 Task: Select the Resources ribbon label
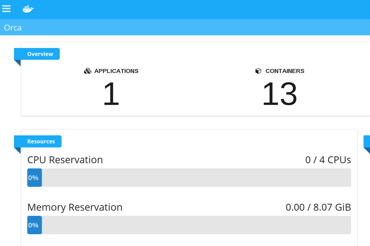point(41,141)
